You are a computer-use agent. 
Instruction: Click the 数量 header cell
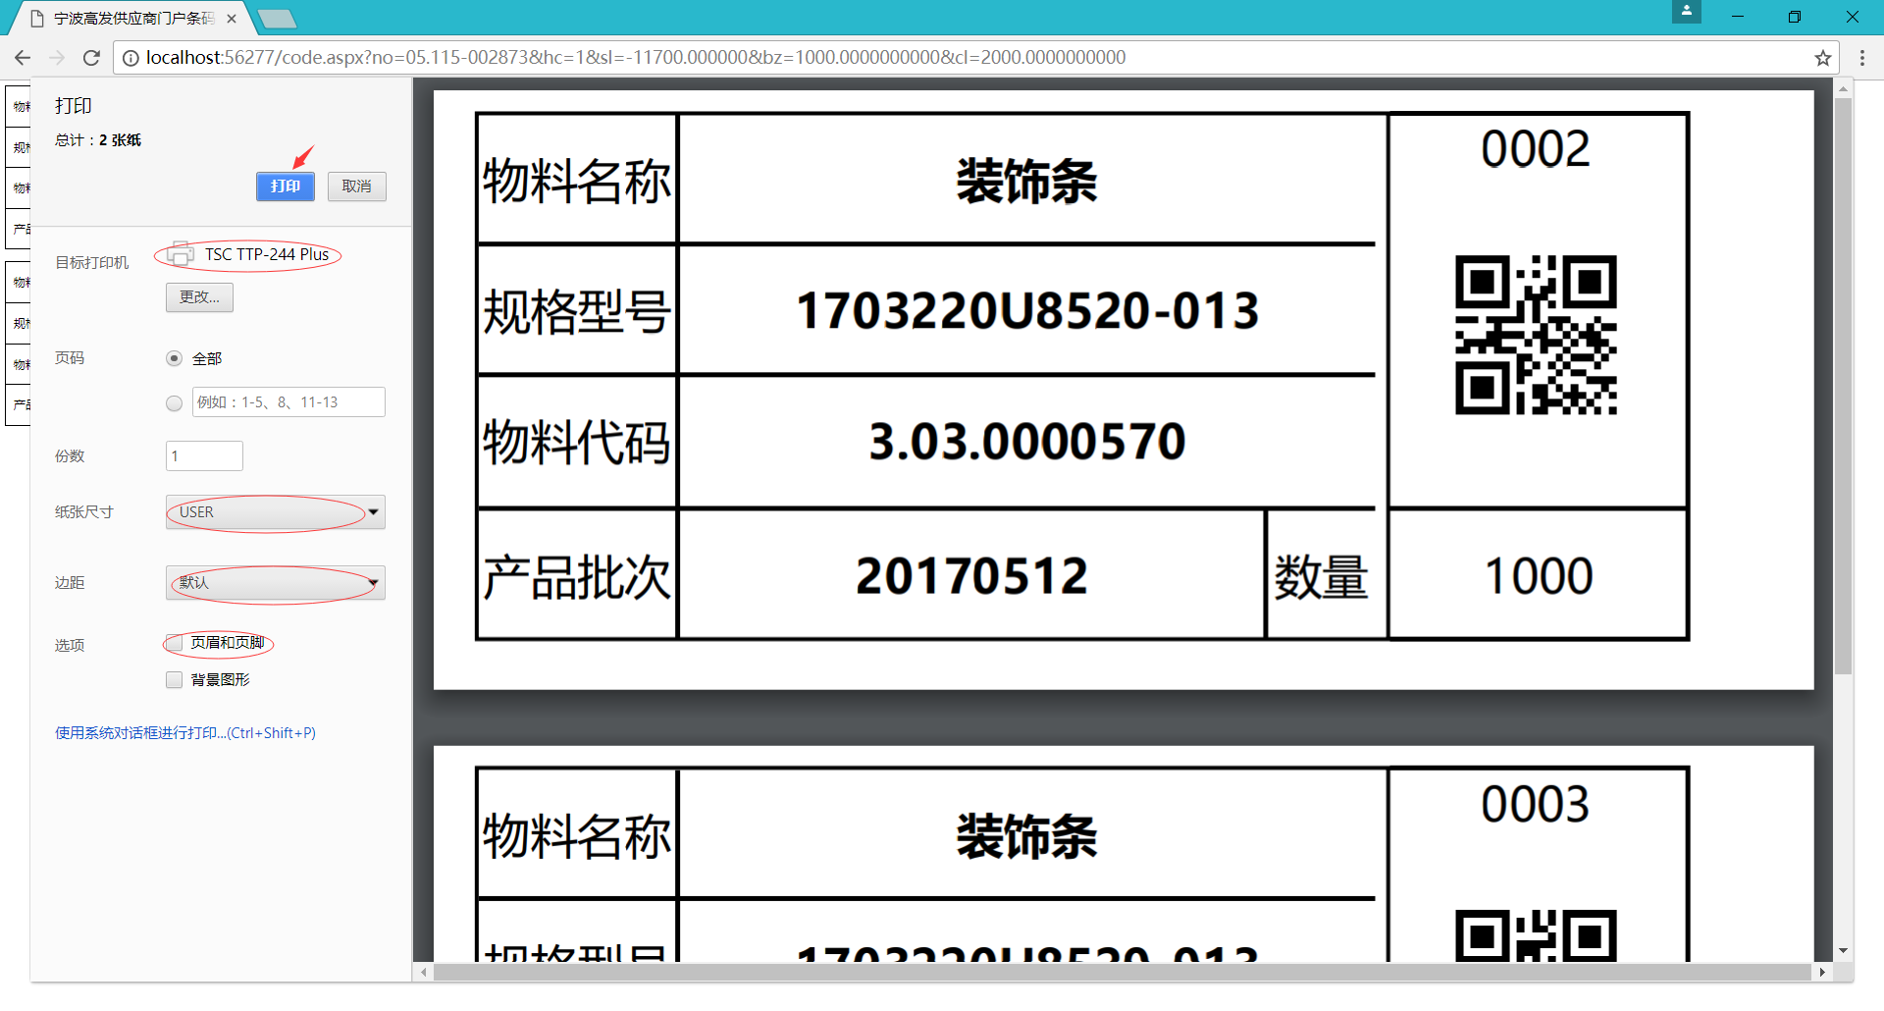pyautogui.click(x=1322, y=577)
